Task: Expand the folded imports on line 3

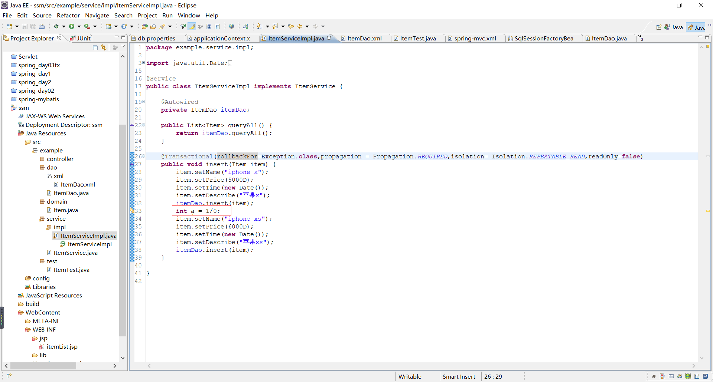Action: click(144, 63)
